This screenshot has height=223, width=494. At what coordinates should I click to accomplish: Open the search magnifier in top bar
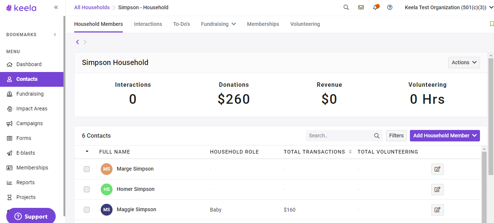tap(346, 7)
